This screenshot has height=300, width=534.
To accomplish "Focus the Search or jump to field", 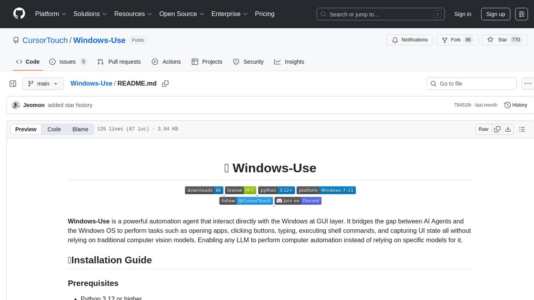I will pos(380,14).
